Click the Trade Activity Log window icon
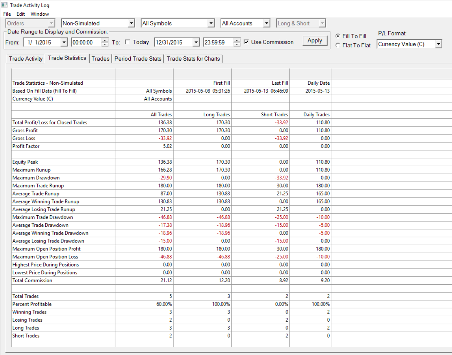 [x=4, y=5]
